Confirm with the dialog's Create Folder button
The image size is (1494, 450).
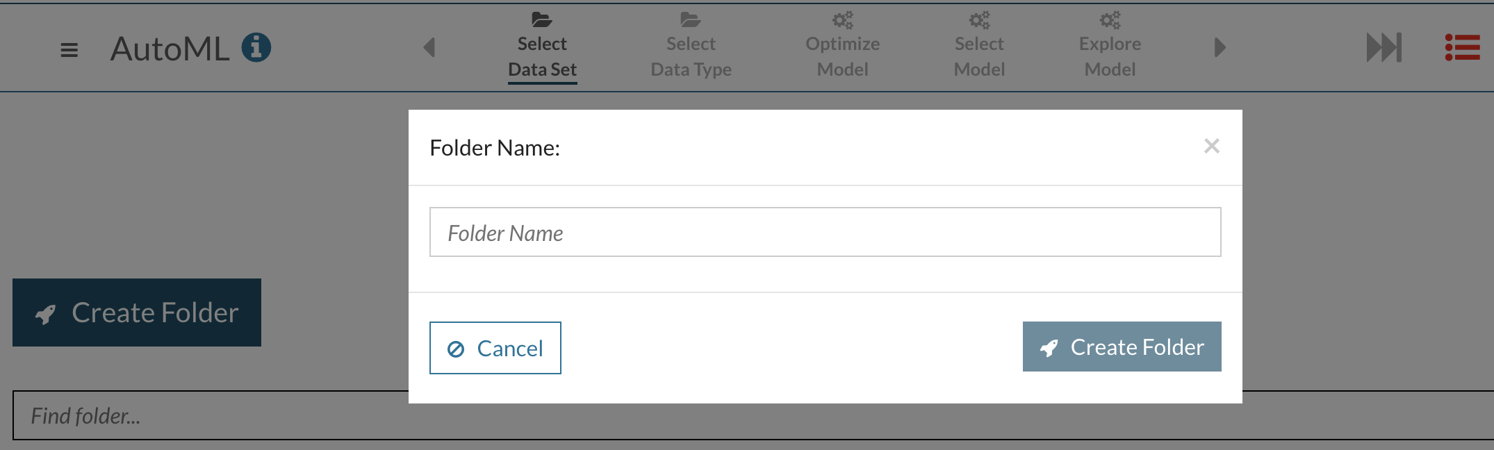point(1122,347)
